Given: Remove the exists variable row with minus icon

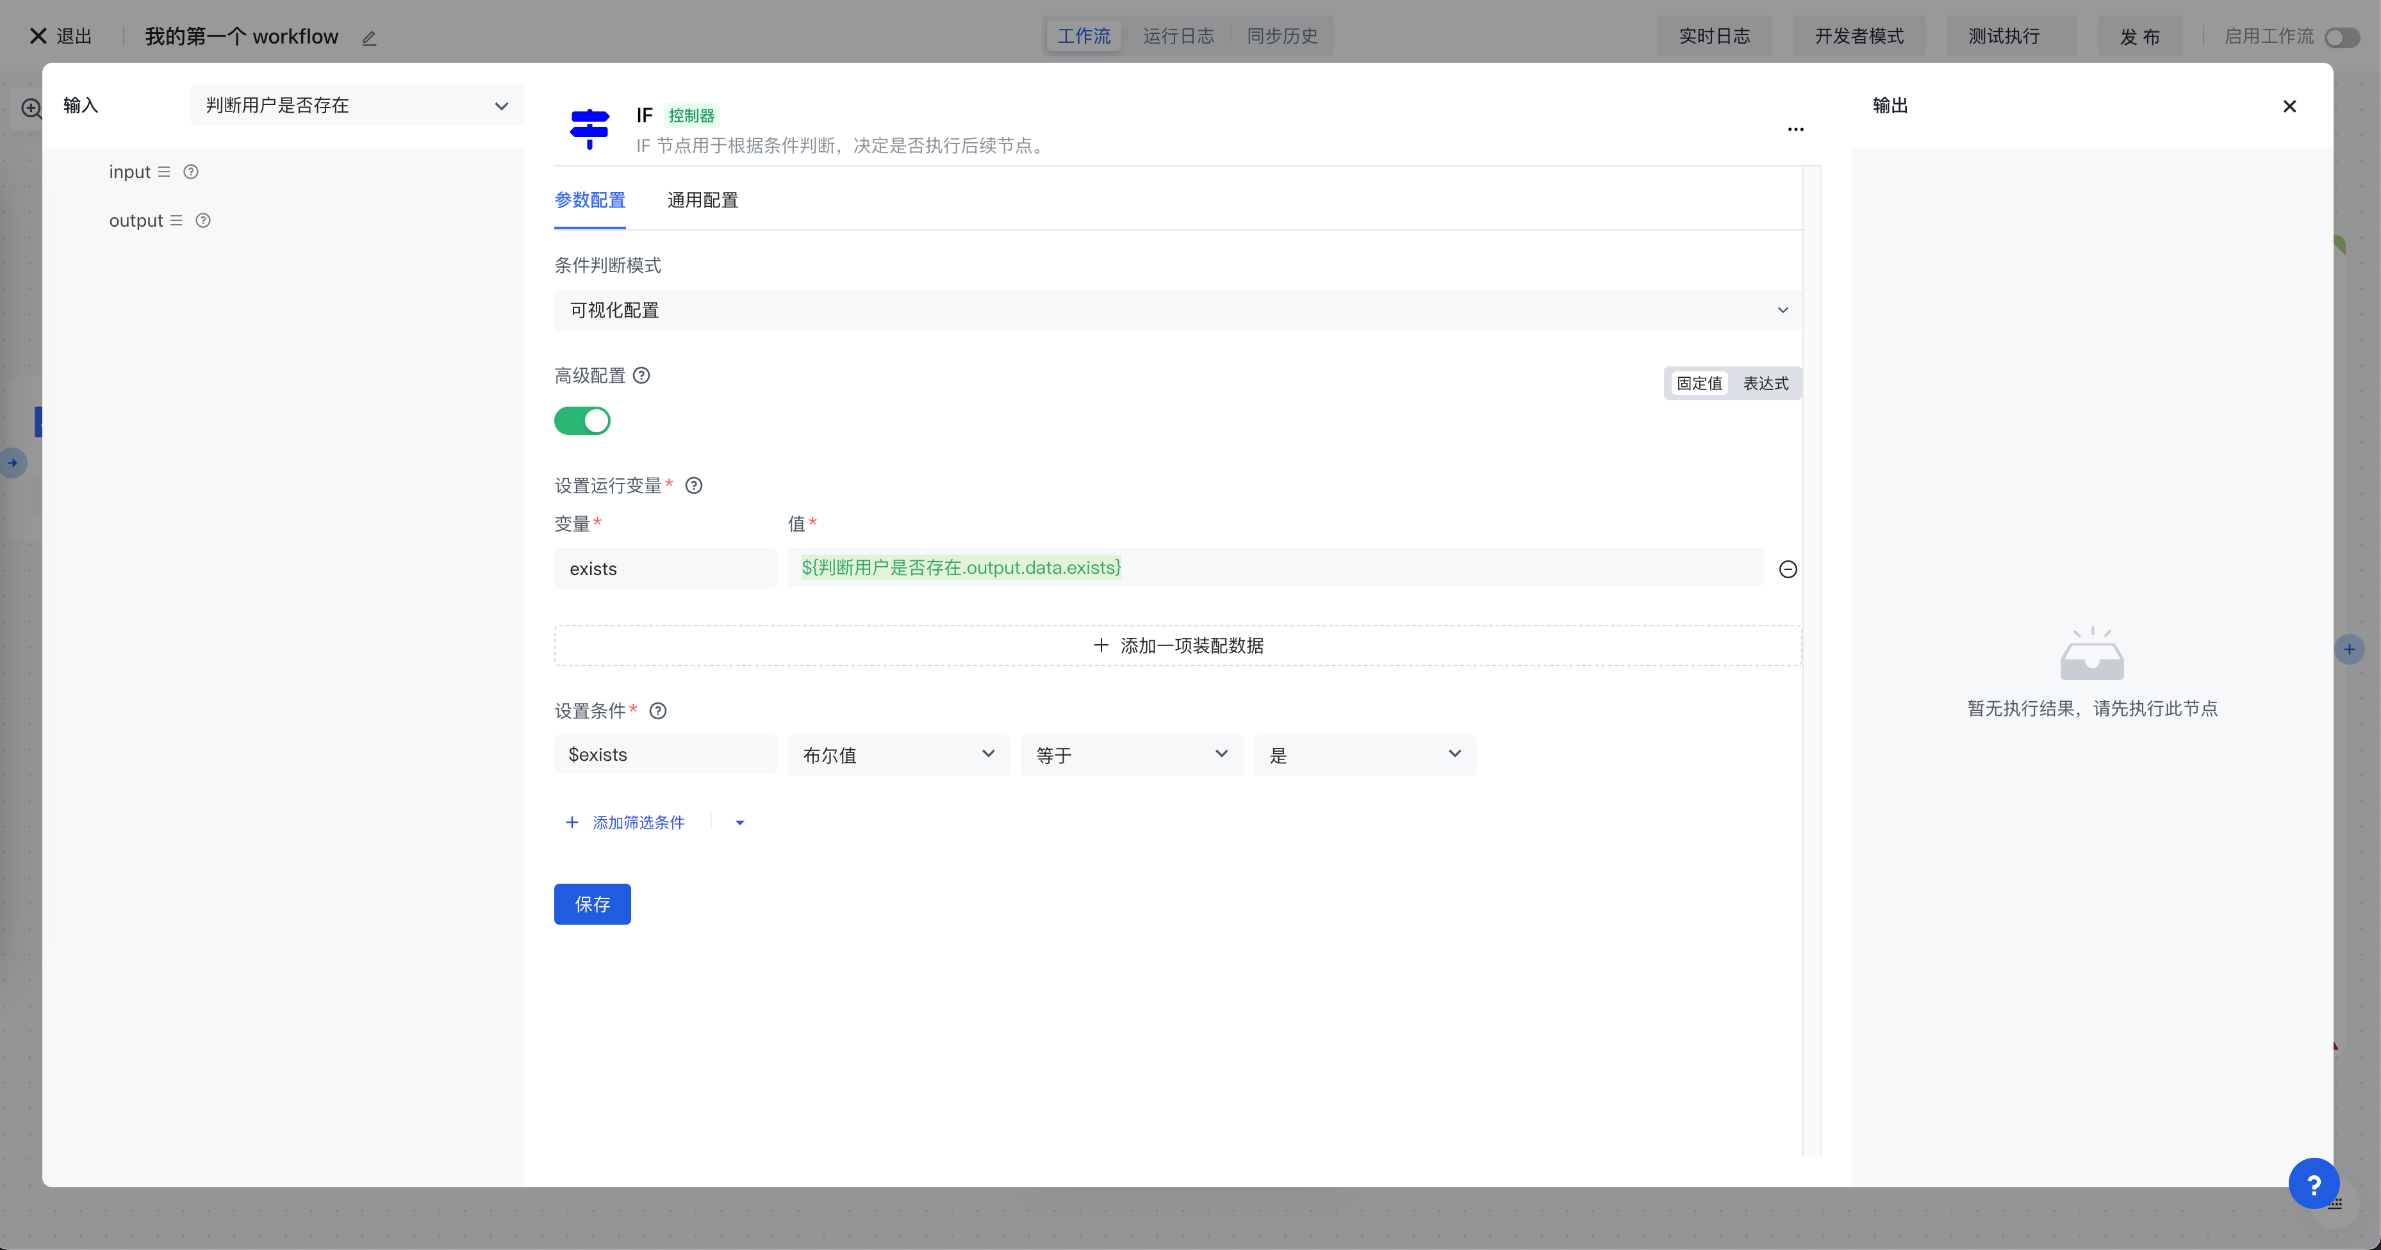Looking at the screenshot, I should (1788, 569).
